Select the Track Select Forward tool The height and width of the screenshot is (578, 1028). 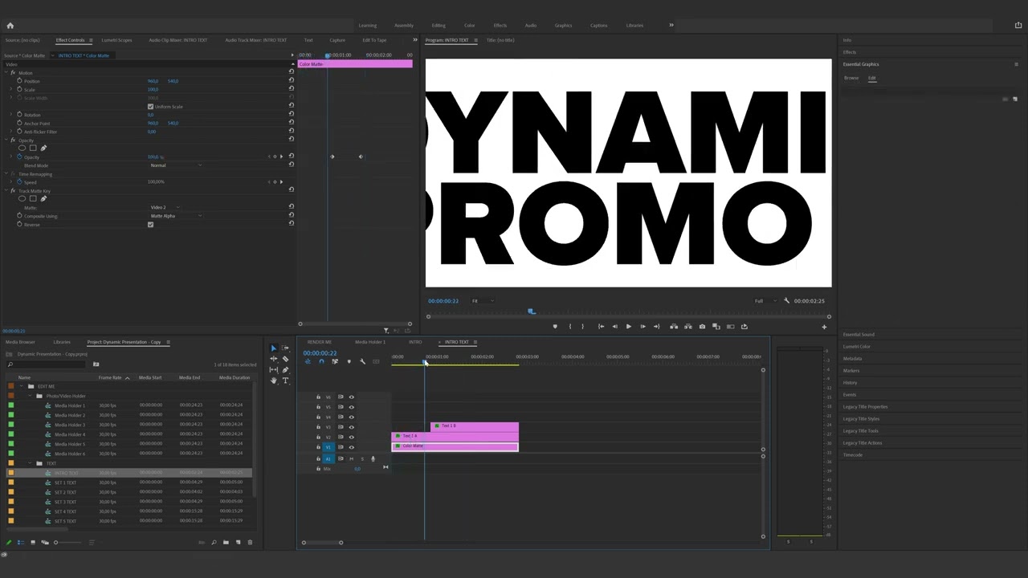(285, 348)
